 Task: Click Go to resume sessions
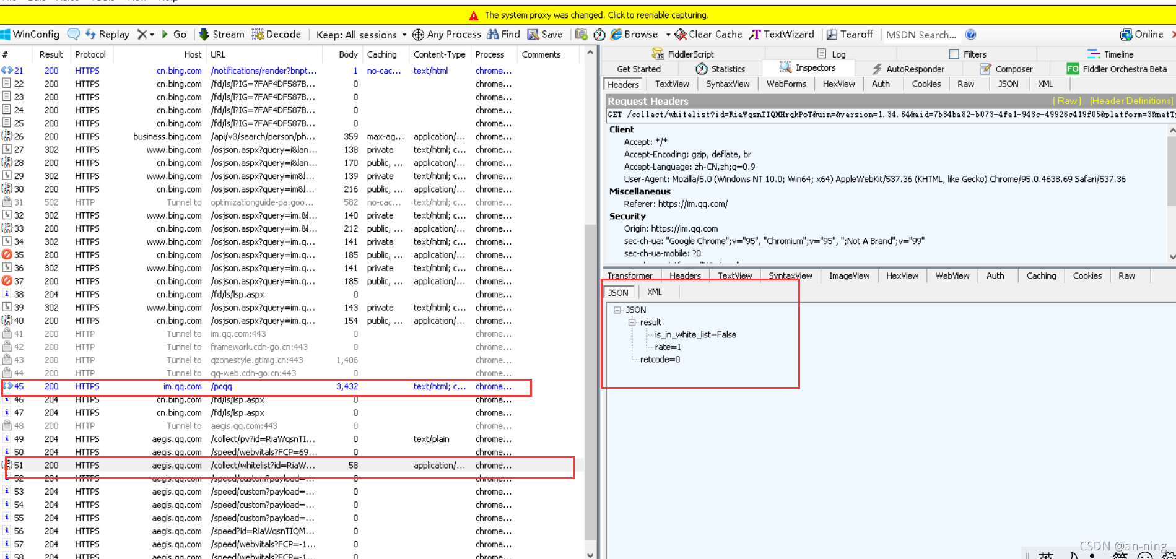click(x=174, y=35)
